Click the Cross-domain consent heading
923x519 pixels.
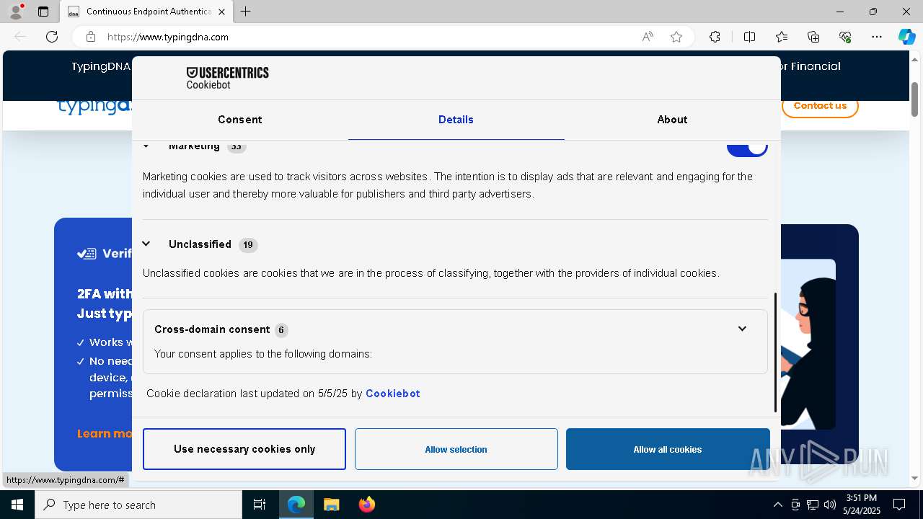(x=212, y=329)
